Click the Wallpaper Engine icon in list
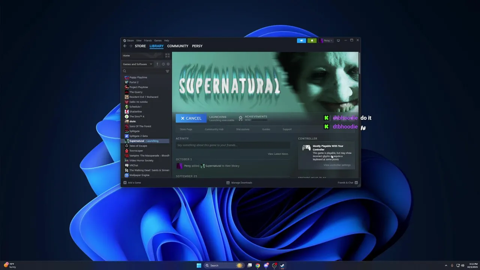Viewport: 480px width, 270px height. [x=127, y=175]
